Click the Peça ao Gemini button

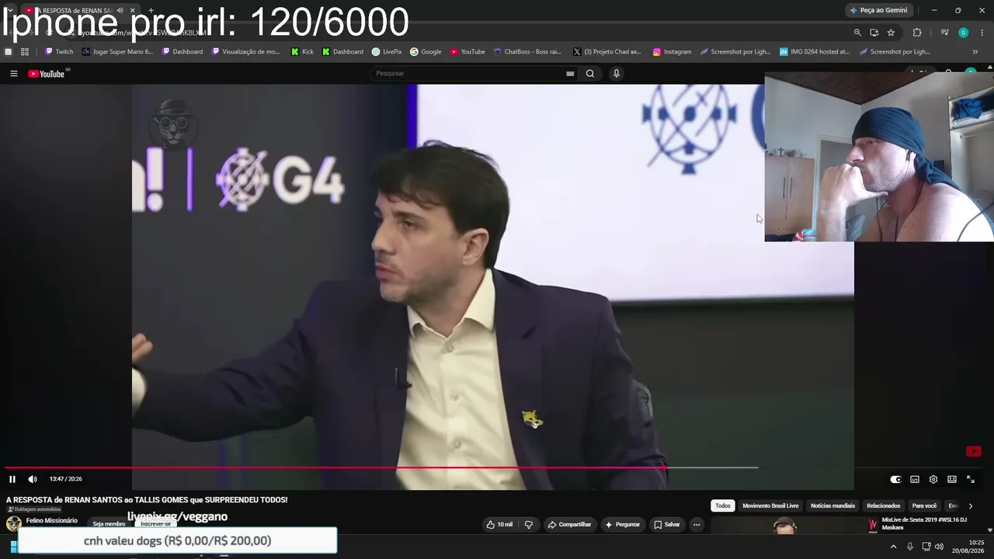click(x=878, y=10)
